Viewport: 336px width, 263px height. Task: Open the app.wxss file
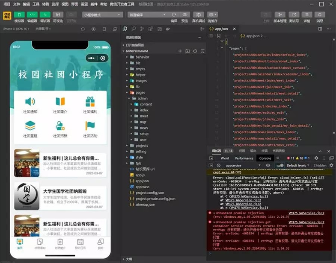(164, 187)
